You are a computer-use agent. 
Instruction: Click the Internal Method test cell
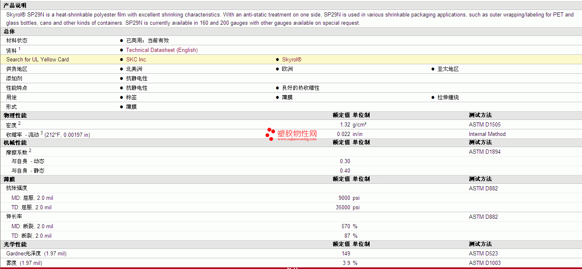(487, 134)
